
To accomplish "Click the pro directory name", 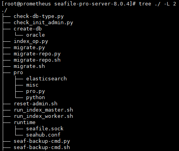I will click(18, 73).
